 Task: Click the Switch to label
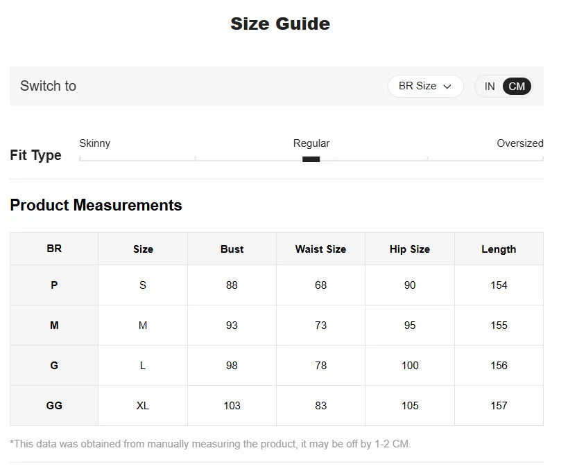[x=48, y=86]
